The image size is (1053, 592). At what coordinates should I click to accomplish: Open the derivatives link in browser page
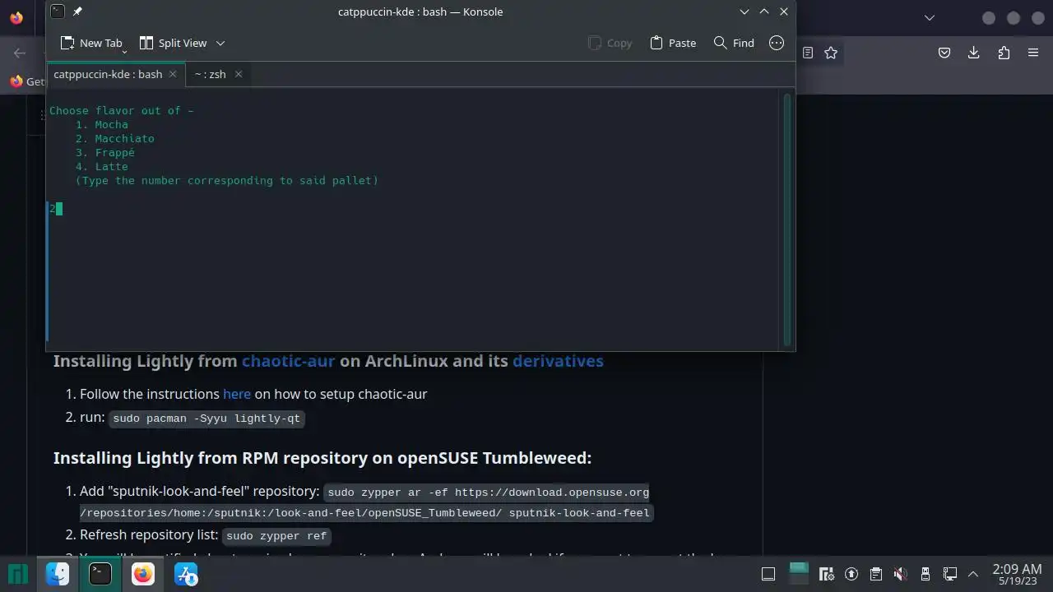[x=558, y=361]
